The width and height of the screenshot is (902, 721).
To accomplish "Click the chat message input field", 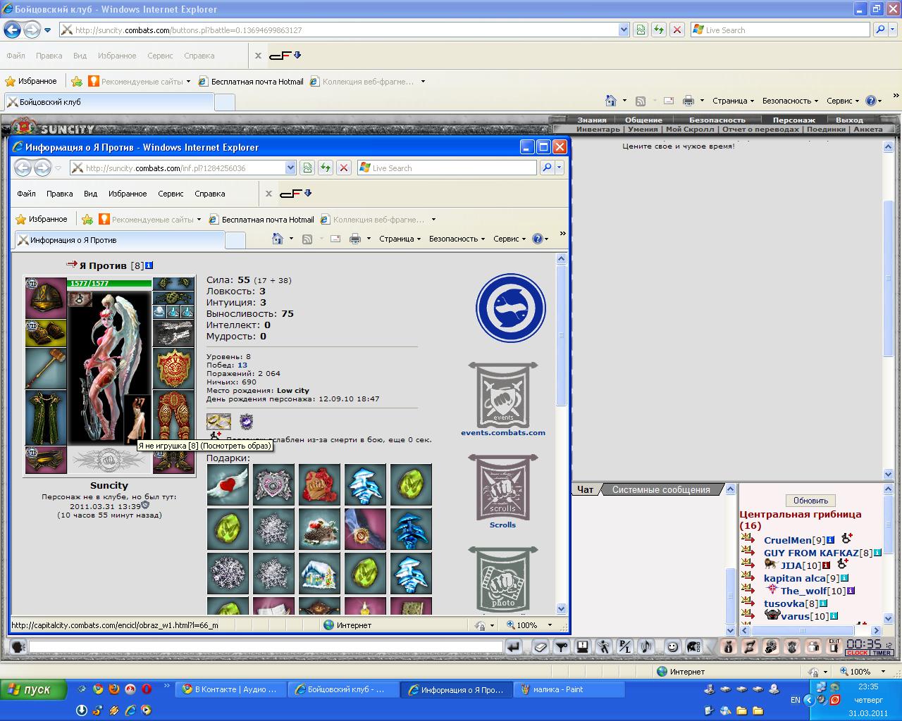I will [264, 646].
